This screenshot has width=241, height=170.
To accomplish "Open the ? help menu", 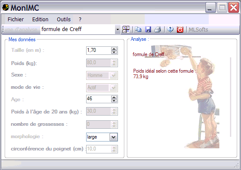I will coord(80,20).
